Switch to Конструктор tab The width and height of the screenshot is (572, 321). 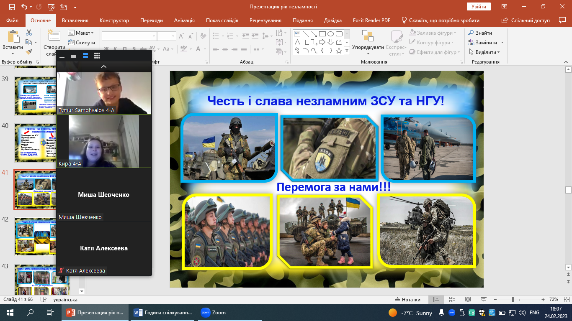(x=114, y=20)
